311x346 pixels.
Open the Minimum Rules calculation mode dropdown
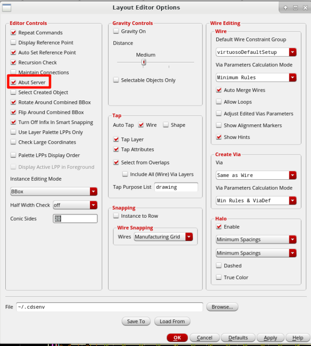pos(256,77)
